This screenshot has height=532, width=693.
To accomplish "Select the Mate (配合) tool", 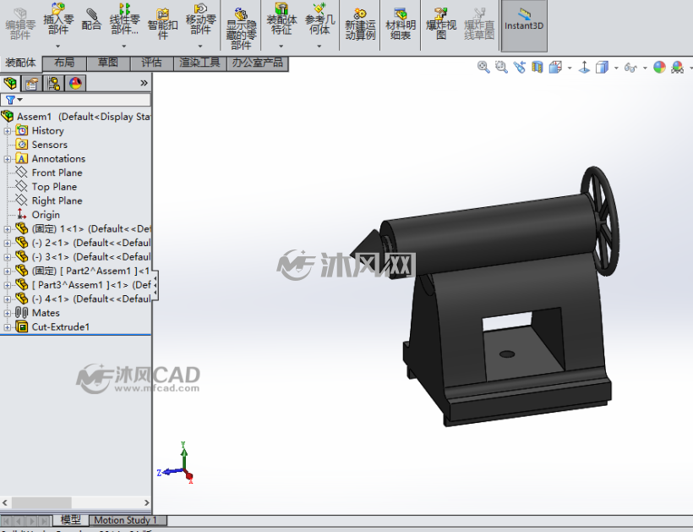I will point(91,19).
